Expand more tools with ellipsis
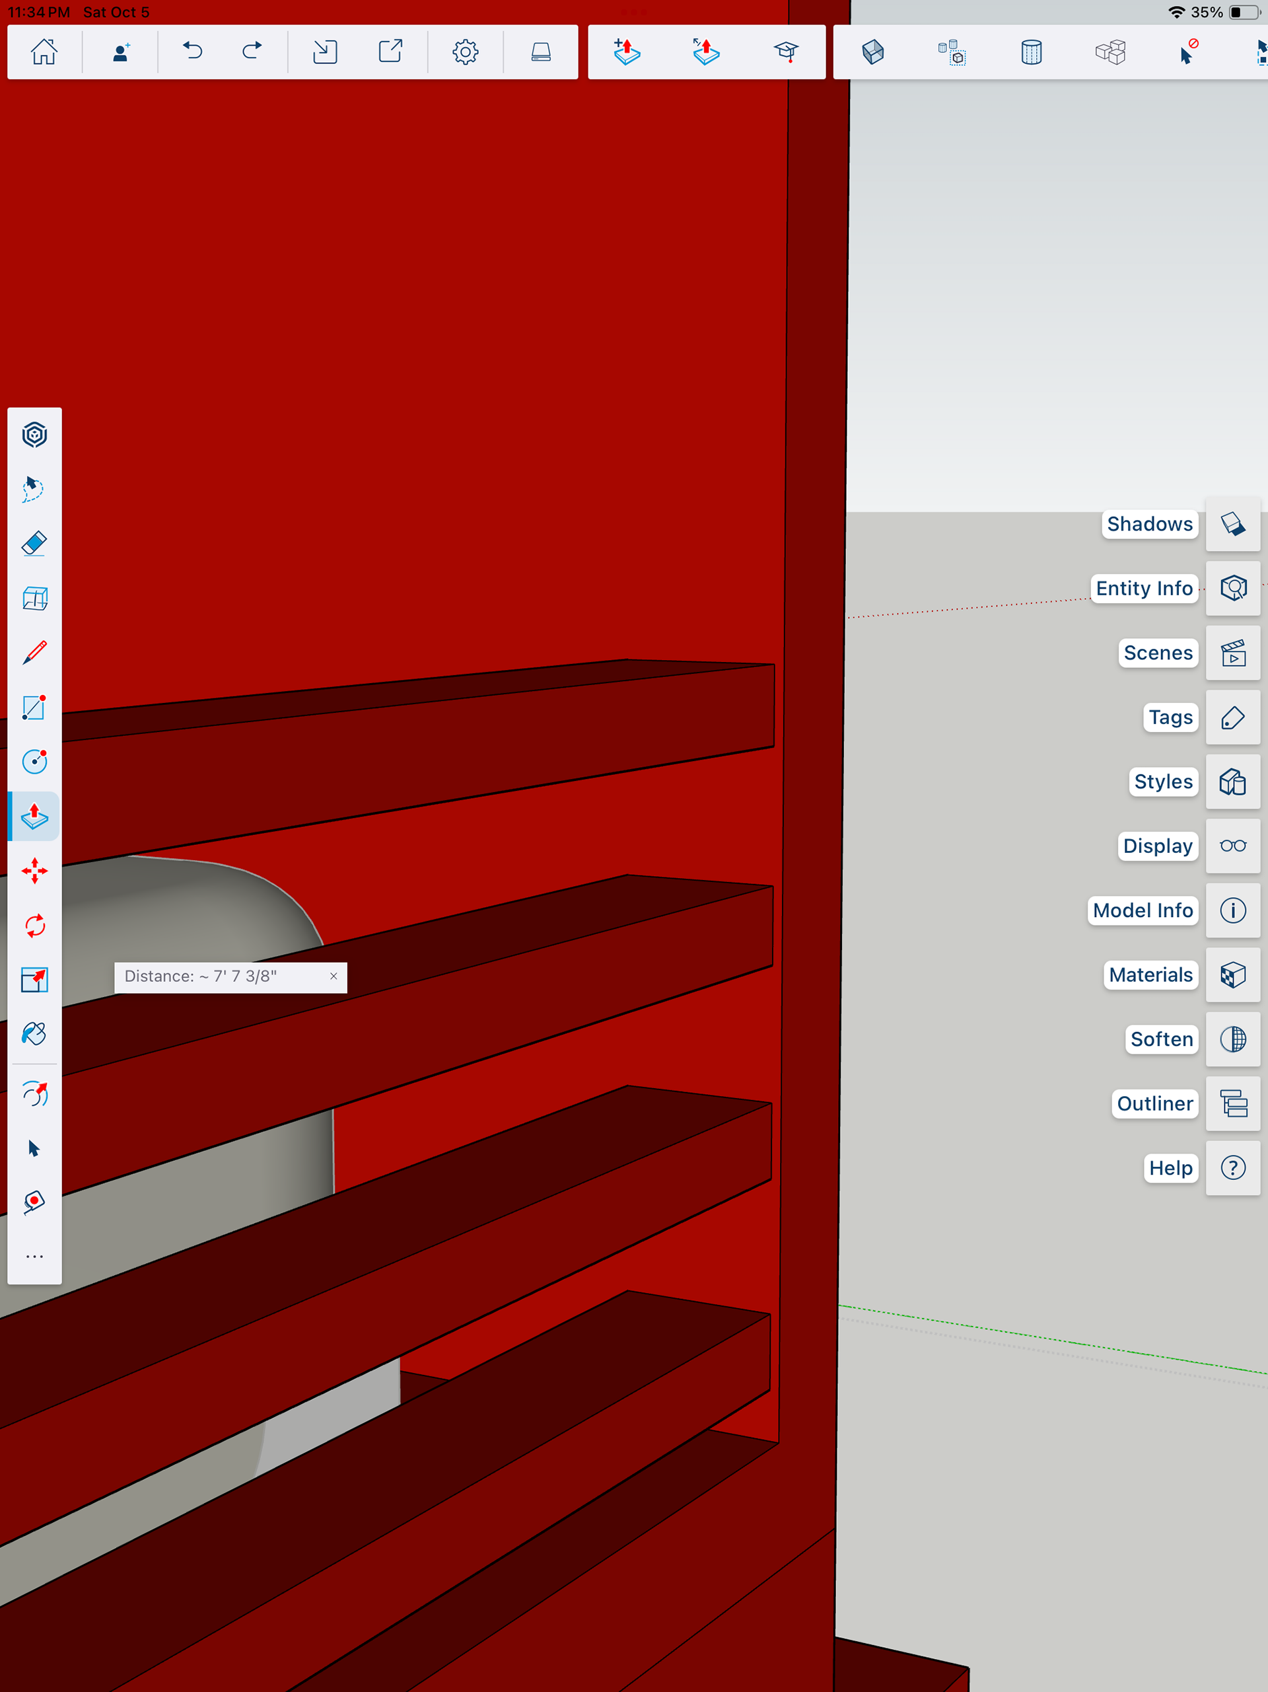The width and height of the screenshot is (1268, 1692). point(34,1257)
